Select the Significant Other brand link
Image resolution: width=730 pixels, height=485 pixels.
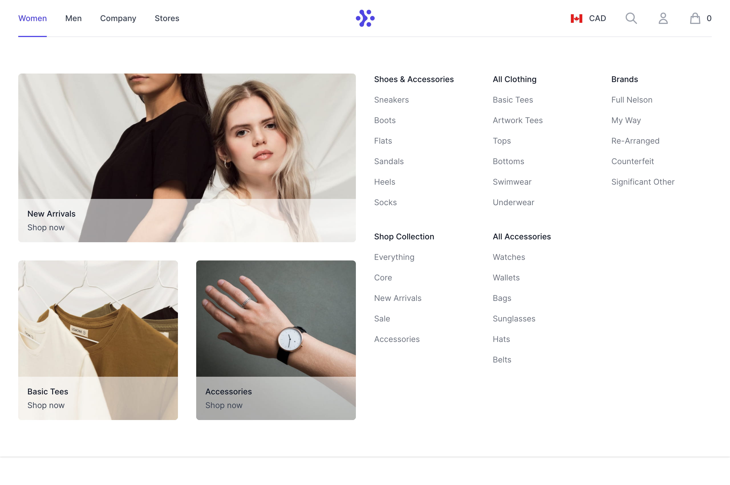tap(643, 182)
